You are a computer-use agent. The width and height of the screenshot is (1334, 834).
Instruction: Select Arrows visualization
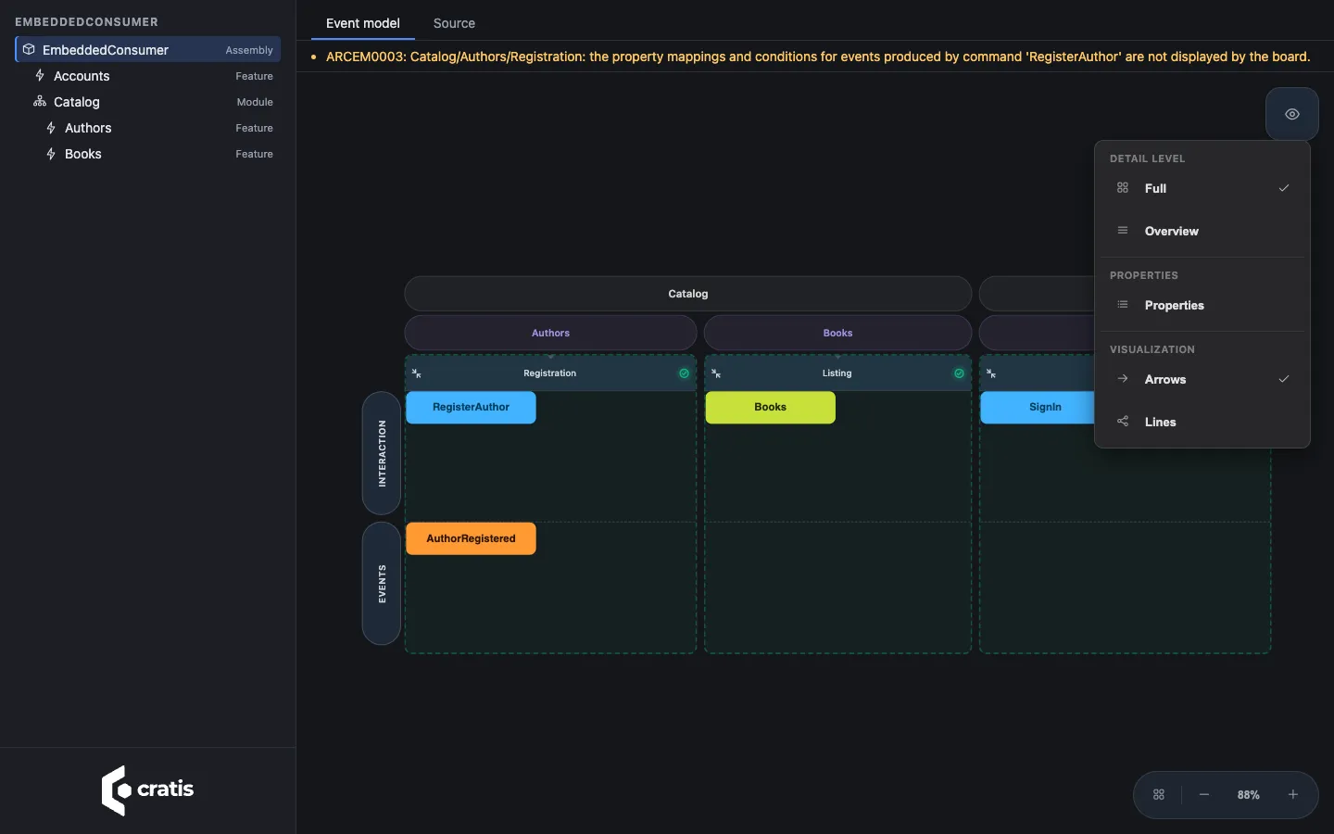[1202, 379]
